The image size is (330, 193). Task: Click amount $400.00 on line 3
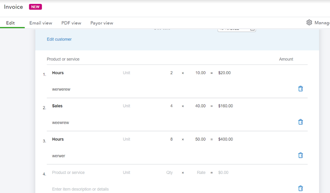pyautogui.click(x=225, y=139)
